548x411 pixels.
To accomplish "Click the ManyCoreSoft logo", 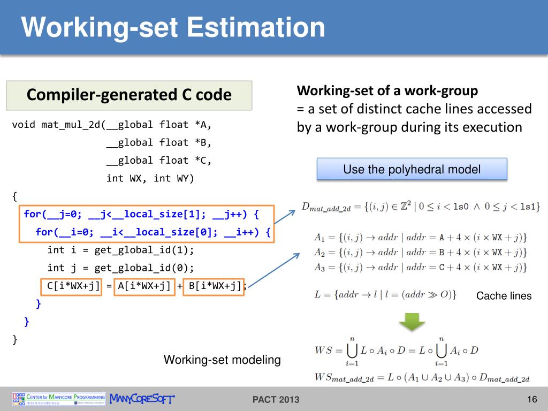I will point(142,399).
